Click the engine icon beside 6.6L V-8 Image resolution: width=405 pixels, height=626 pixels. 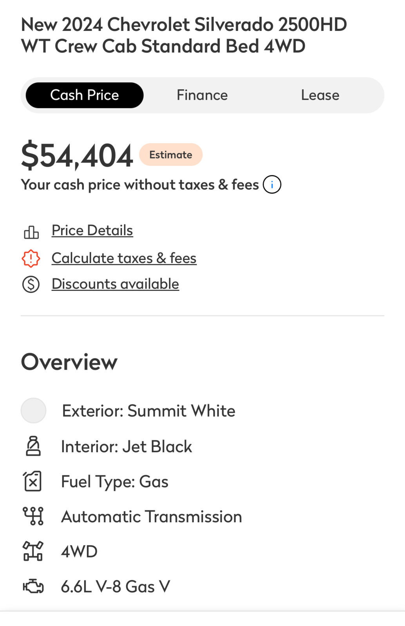pos(33,586)
